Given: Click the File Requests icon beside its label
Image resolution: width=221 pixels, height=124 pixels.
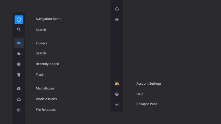Looking at the screenshot, I should (19, 110).
